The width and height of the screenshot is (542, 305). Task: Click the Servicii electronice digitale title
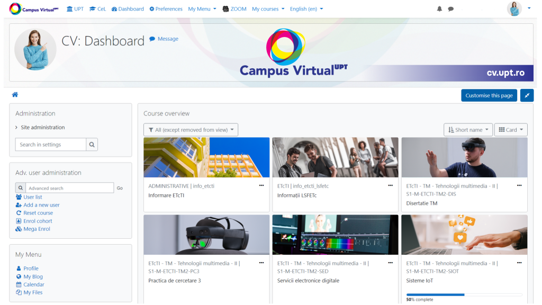(309, 281)
